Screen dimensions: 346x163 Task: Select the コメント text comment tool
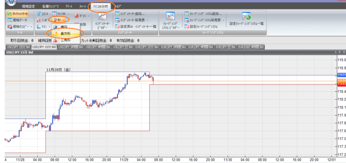(x=42, y=14)
